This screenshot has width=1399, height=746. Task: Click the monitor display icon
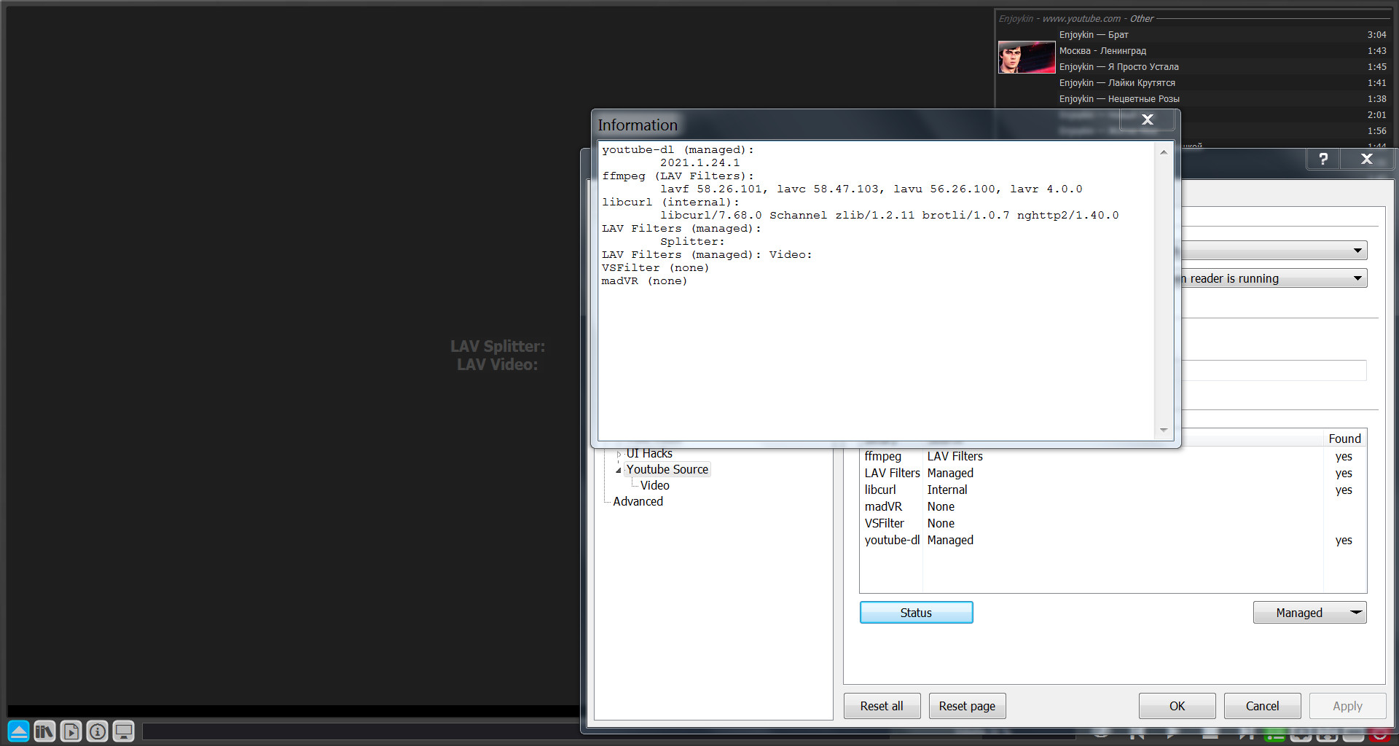pyautogui.click(x=123, y=731)
